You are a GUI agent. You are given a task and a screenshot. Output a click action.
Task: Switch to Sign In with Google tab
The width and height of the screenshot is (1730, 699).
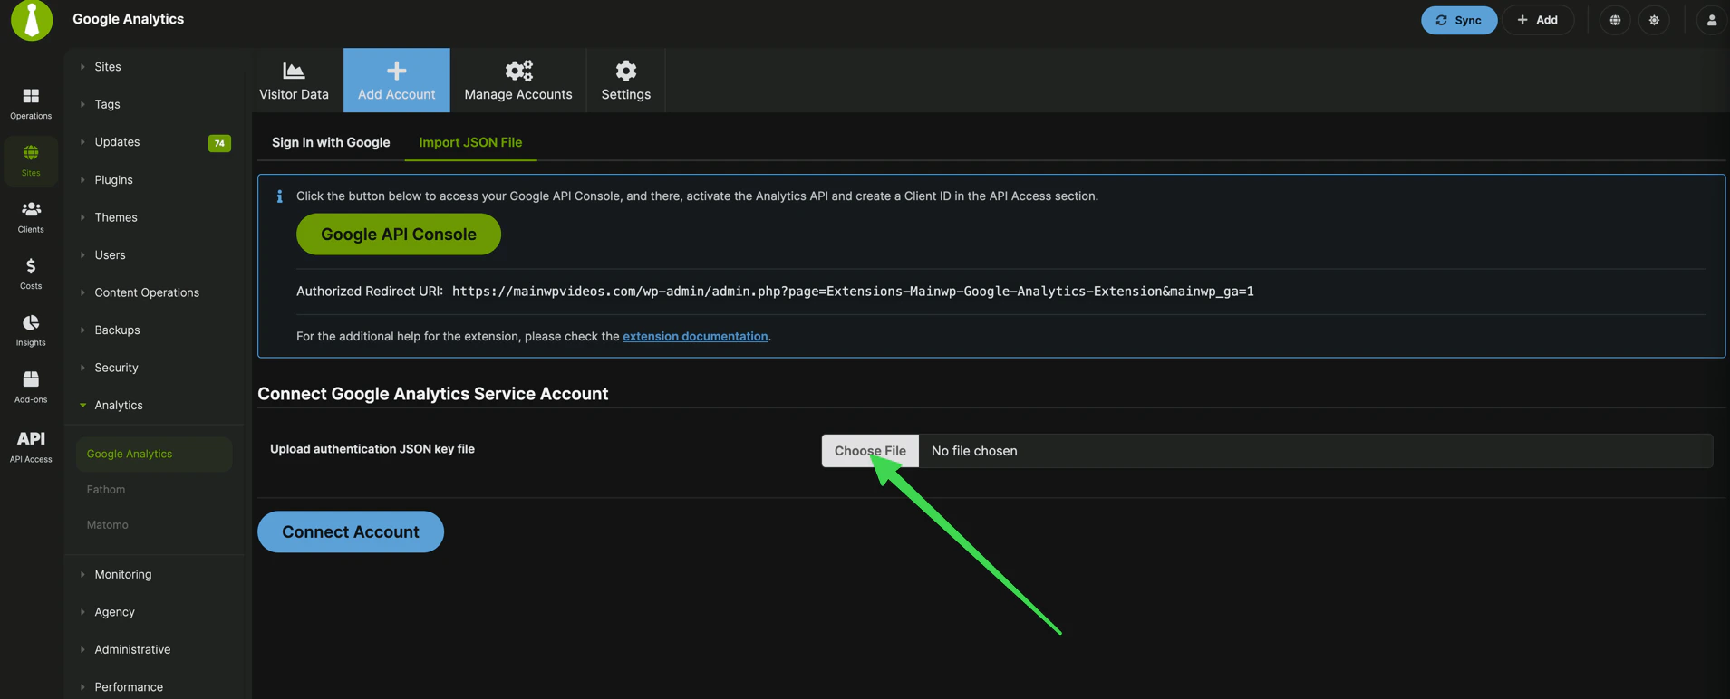pos(331,142)
